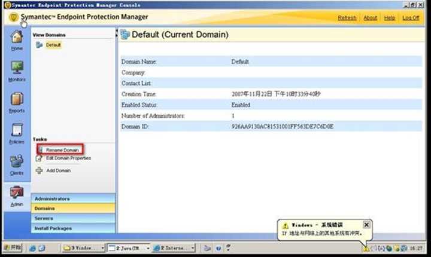
Task: Click the Add Domain task
Action: point(58,170)
